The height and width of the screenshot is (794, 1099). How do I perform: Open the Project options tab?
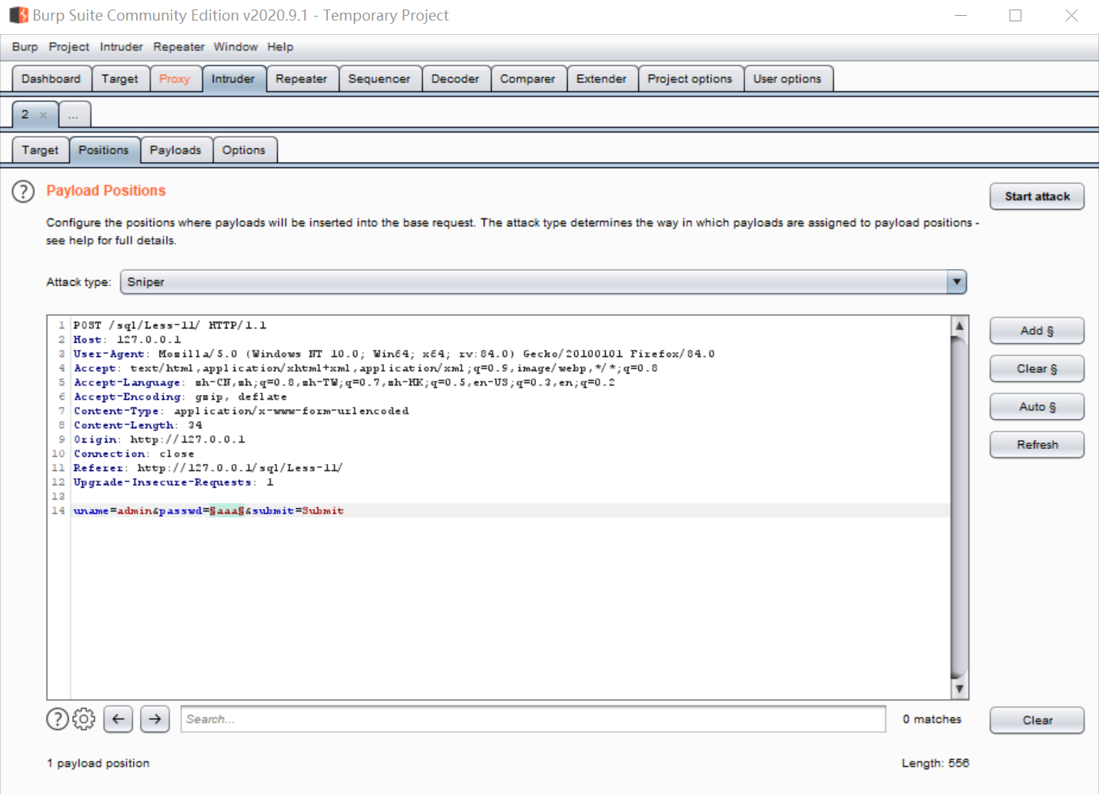[x=690, y=79]
